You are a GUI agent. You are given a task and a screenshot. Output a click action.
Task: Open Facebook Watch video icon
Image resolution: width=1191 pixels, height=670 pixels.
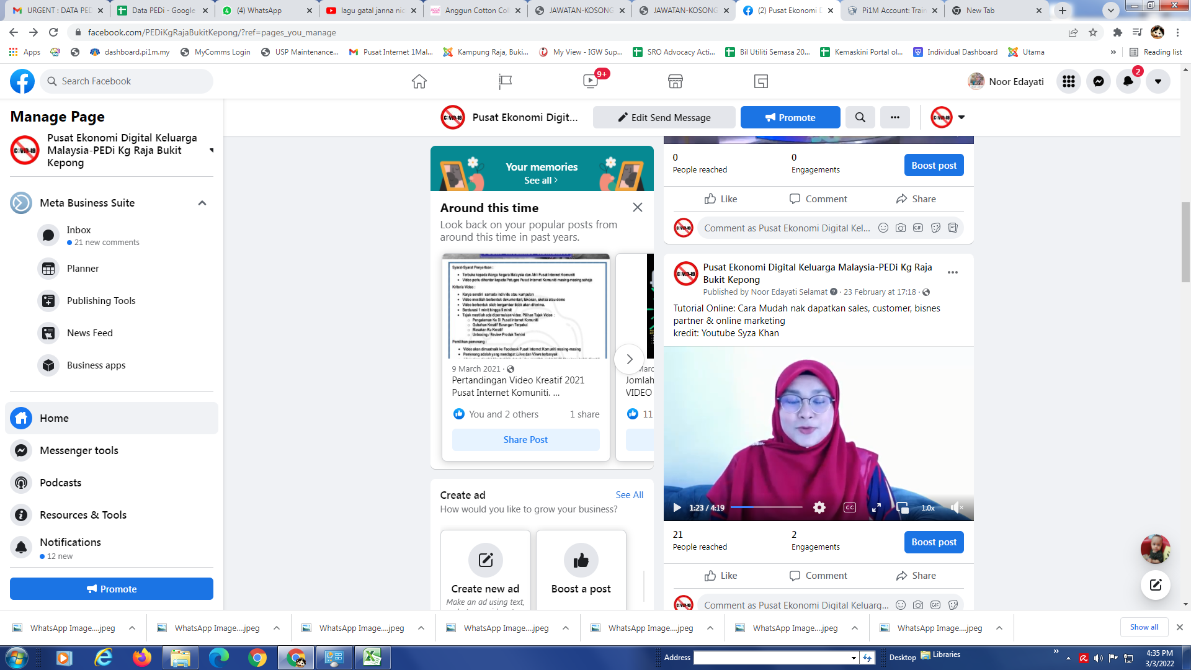tap(590, 81)
